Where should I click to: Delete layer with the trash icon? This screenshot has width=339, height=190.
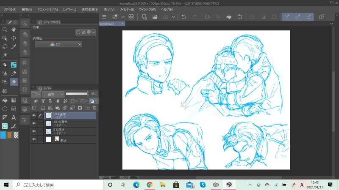pyautogui.click(x=94, y=108)
